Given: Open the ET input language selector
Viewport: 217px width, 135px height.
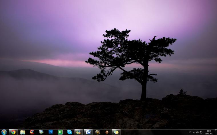Looking at the screenshot, I should [x=190, y=132].
